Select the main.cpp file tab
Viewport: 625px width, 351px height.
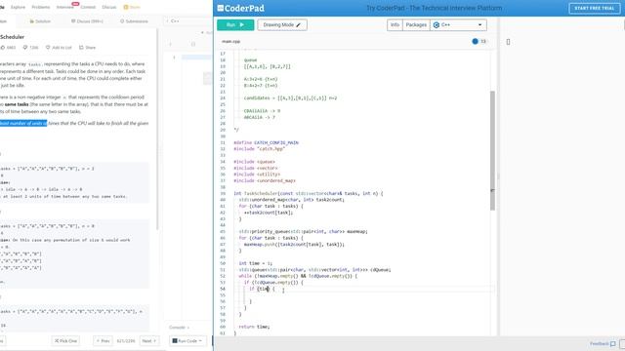(230, 41)
